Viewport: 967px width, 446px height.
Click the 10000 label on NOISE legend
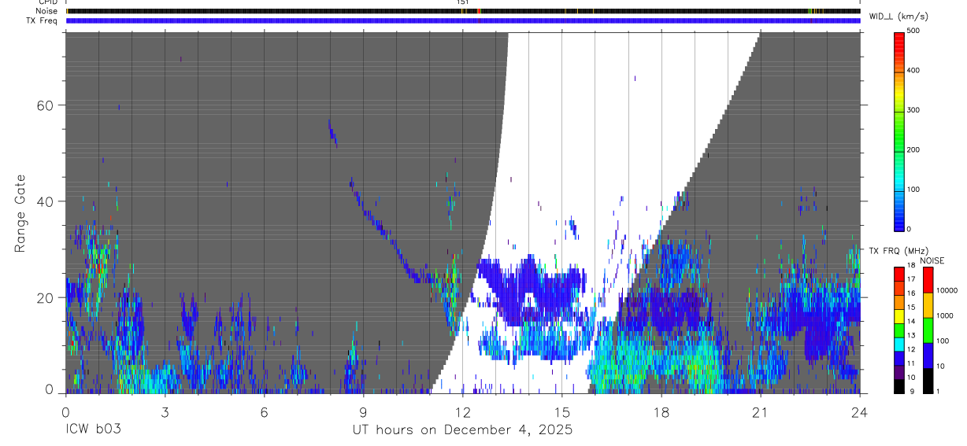tap(947, 291)
